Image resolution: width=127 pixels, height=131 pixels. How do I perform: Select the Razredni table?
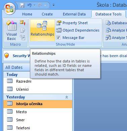tap(38, 81)
